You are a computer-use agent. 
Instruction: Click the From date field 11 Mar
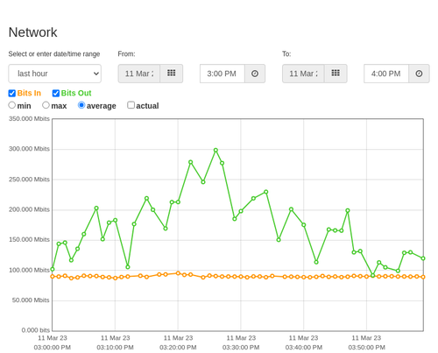(x=139, y=74)
